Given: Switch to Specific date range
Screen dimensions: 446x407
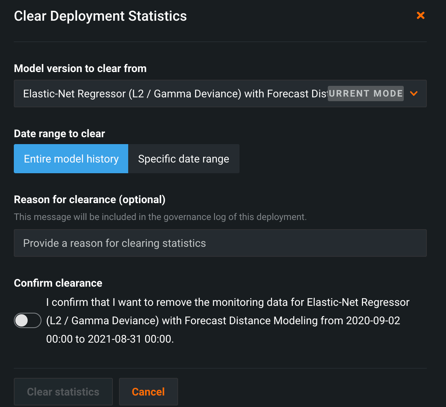Looking at the screenshot, I should click(183, 159).
